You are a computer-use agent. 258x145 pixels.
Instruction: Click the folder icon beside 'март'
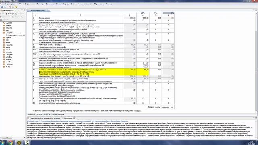point(4,30)
